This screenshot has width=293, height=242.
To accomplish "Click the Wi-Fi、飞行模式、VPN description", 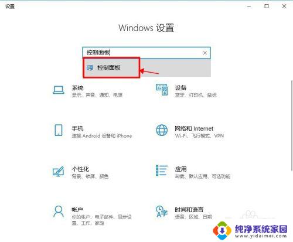I will point(199,136).
